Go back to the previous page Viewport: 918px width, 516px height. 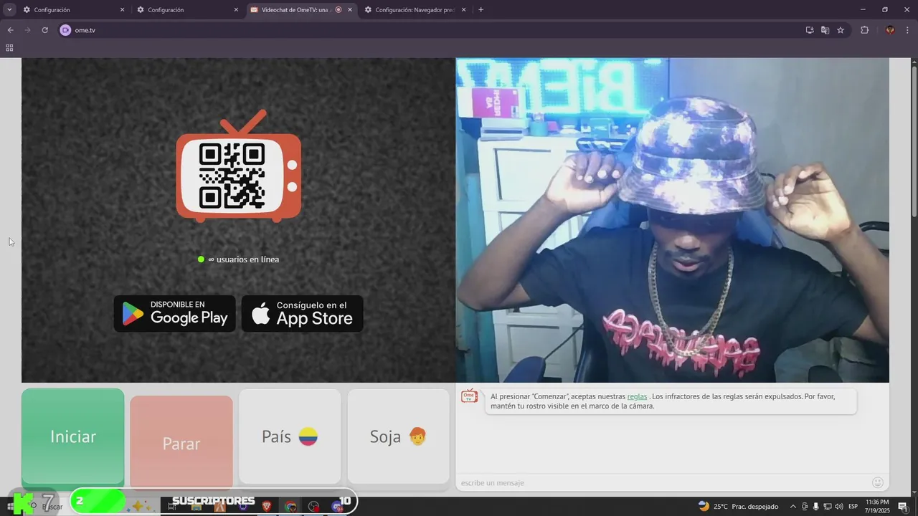pyautogui.click(x=10, y=30)
